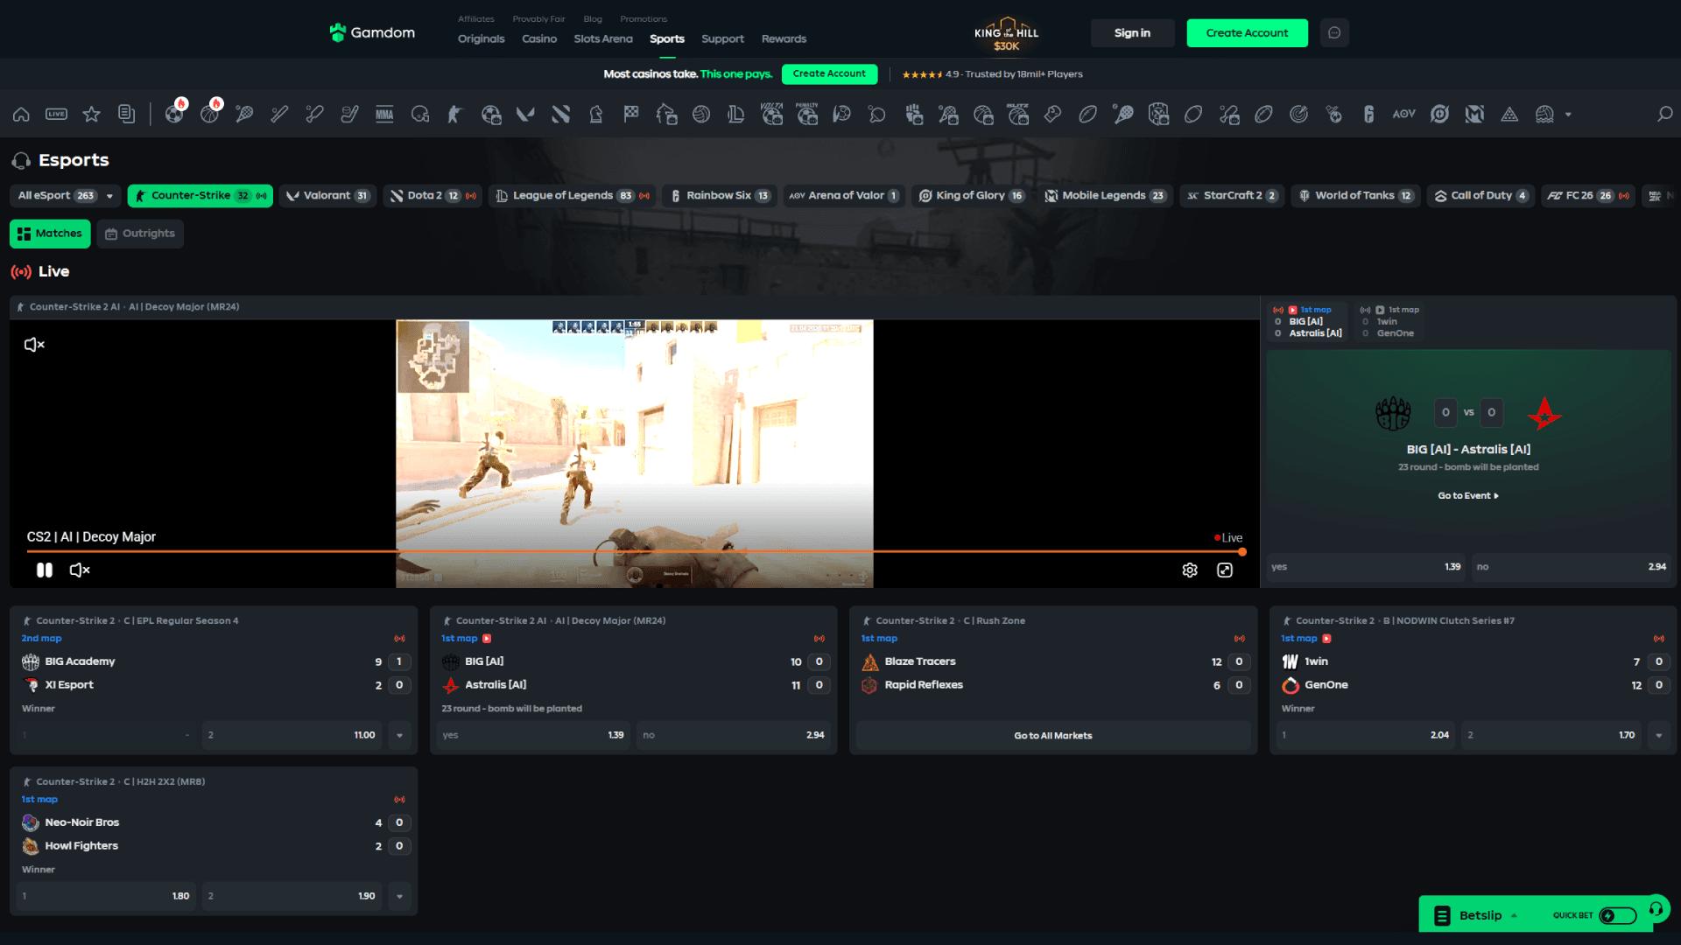Open the search magnifier icon
The image size is (1681, 945).
coord(1665,115)
